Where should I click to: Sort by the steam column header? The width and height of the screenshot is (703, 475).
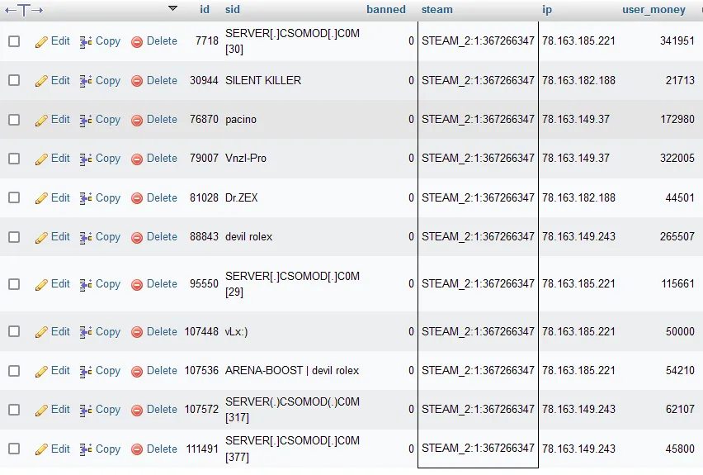pos(436,9)
